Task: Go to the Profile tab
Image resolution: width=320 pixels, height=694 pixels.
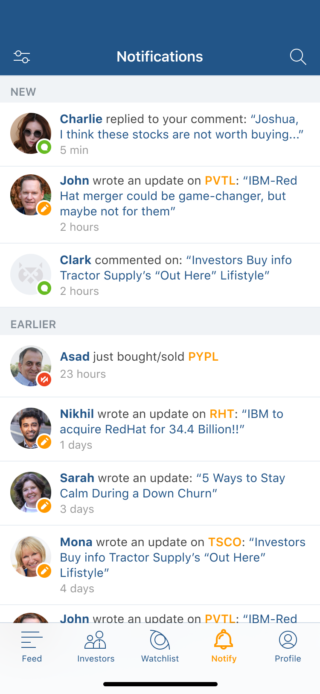Action: point(288,646)
